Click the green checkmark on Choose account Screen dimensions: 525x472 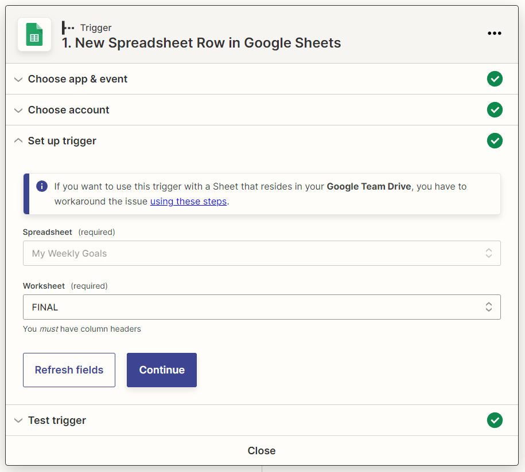pos(495,109)
